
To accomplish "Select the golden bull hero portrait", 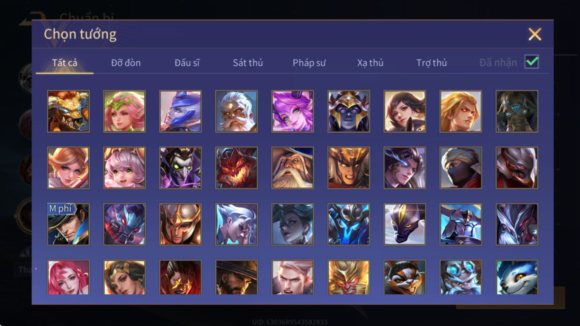I will (x=68, y=111).
